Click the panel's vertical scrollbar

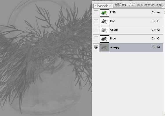164,62
